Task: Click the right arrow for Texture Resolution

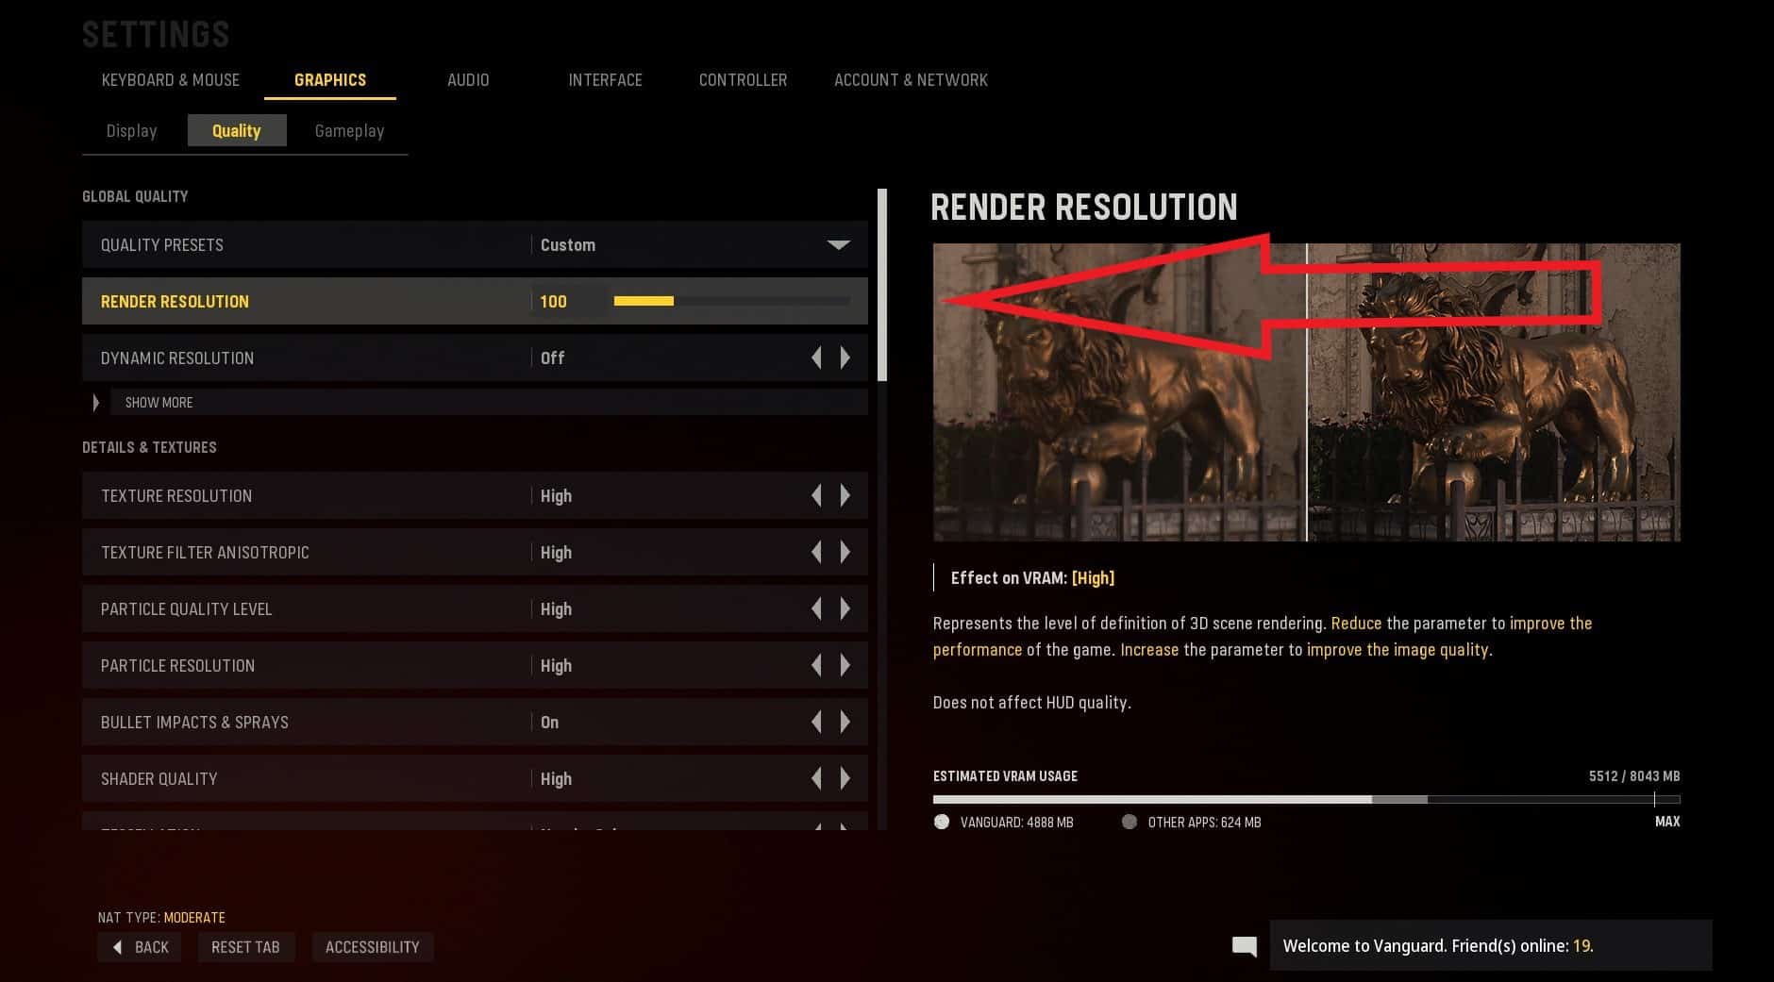Action: [x=845, y=495]
